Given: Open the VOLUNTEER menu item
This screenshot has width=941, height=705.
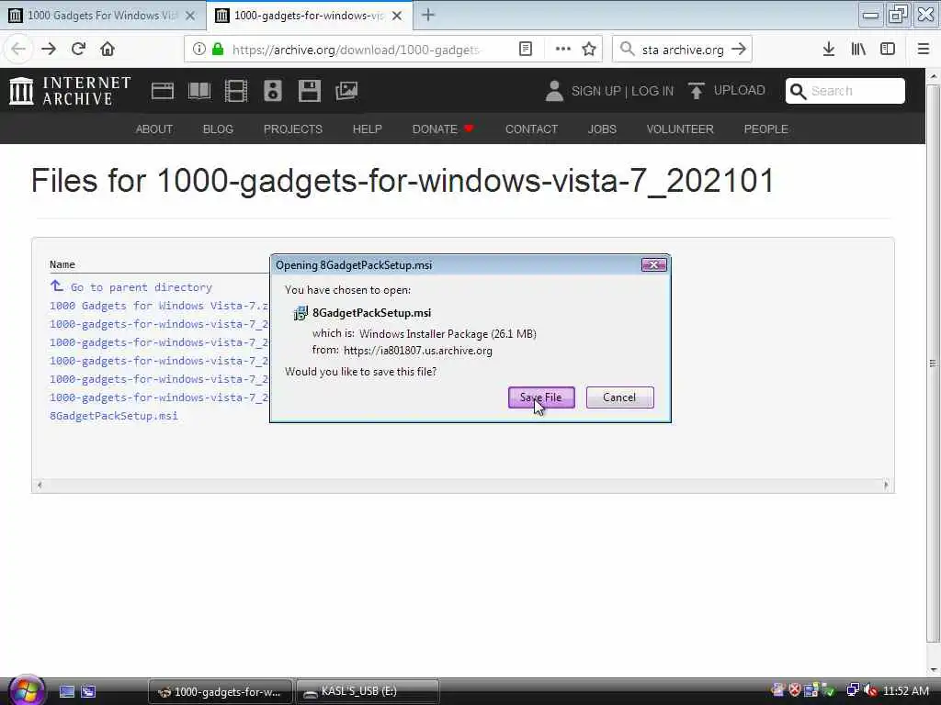Looking at the screenshot, I should coord(680,129).
